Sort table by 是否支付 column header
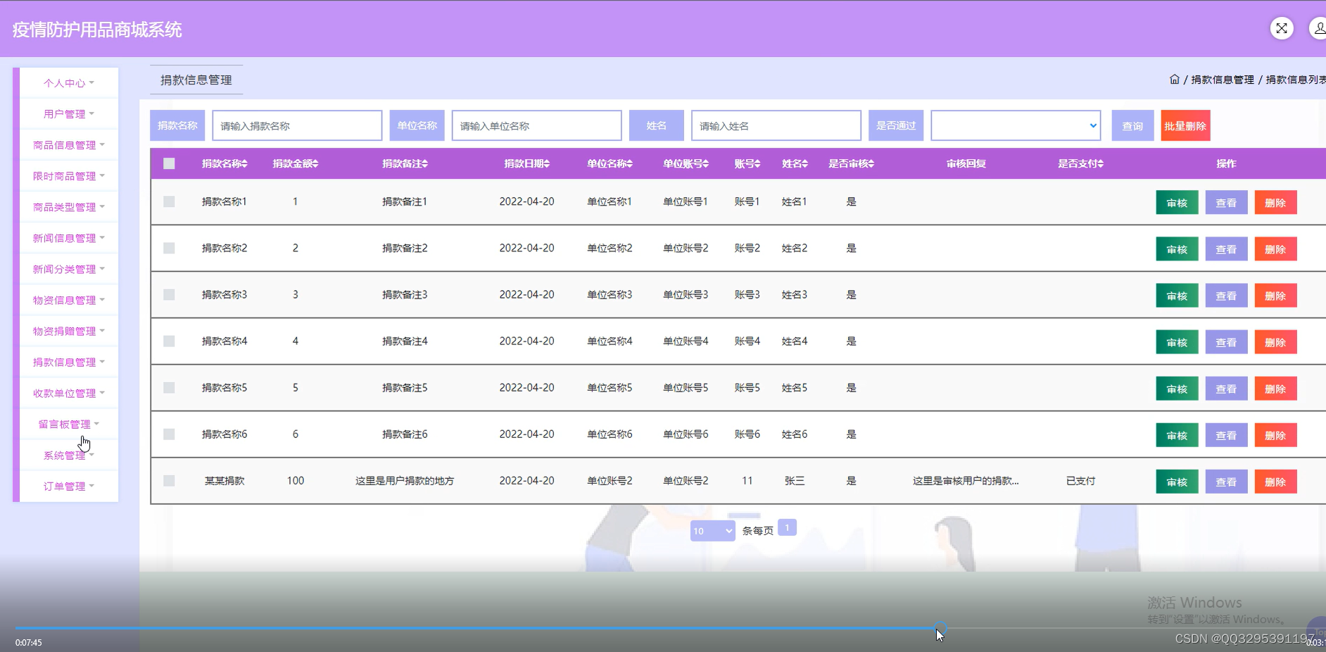Viewport: 1326px width, 652px height. 1080,163
